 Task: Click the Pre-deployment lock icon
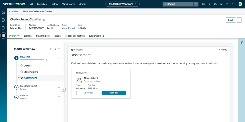pos(16,87)
